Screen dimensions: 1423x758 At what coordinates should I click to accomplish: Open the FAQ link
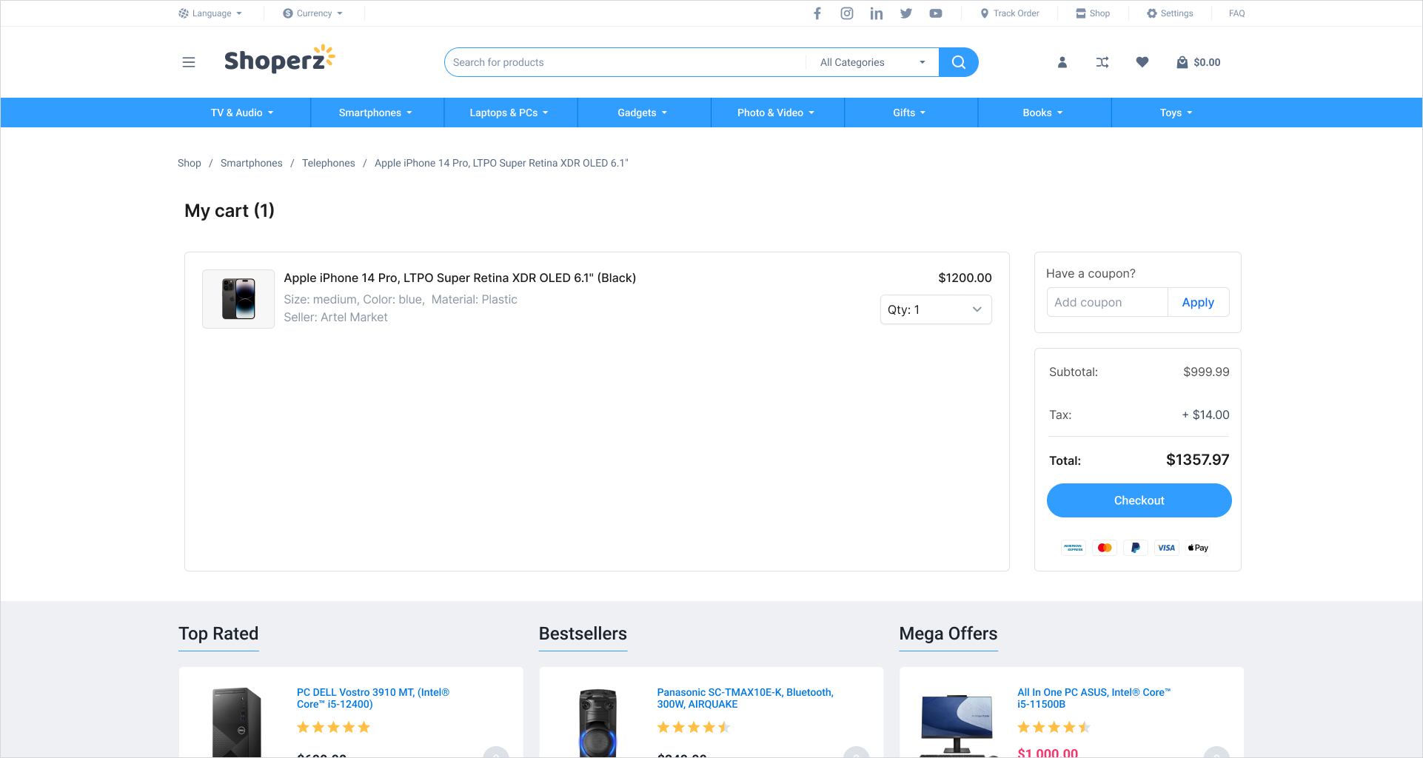(x=1237, y=13)
